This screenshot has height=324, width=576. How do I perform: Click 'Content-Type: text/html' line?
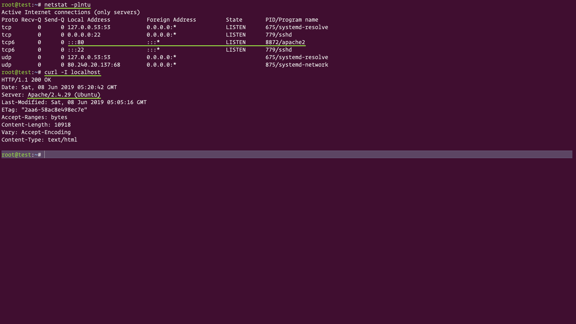point(40,140)
